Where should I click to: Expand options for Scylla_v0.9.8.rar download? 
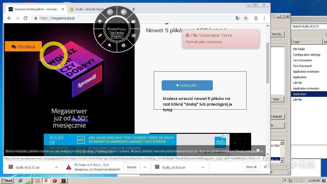(x=203, y=167)
